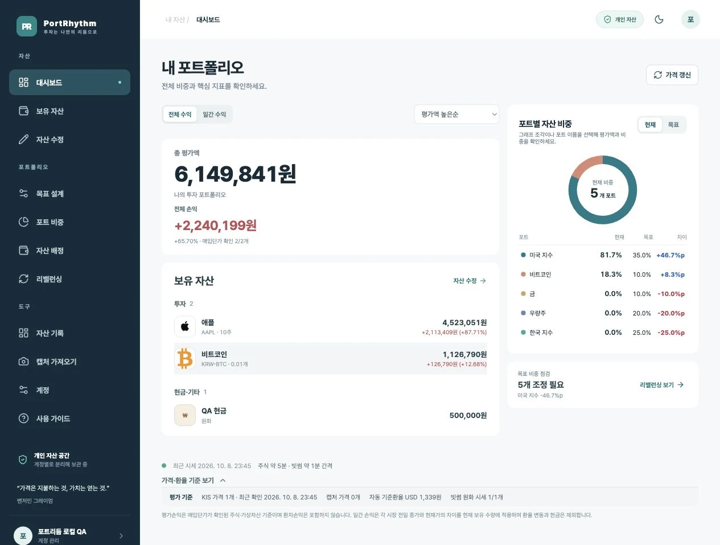The width and height of the screenshot is (720, 545).
Task: Select the 전체 수익 toggle
Action: [180, 114]
